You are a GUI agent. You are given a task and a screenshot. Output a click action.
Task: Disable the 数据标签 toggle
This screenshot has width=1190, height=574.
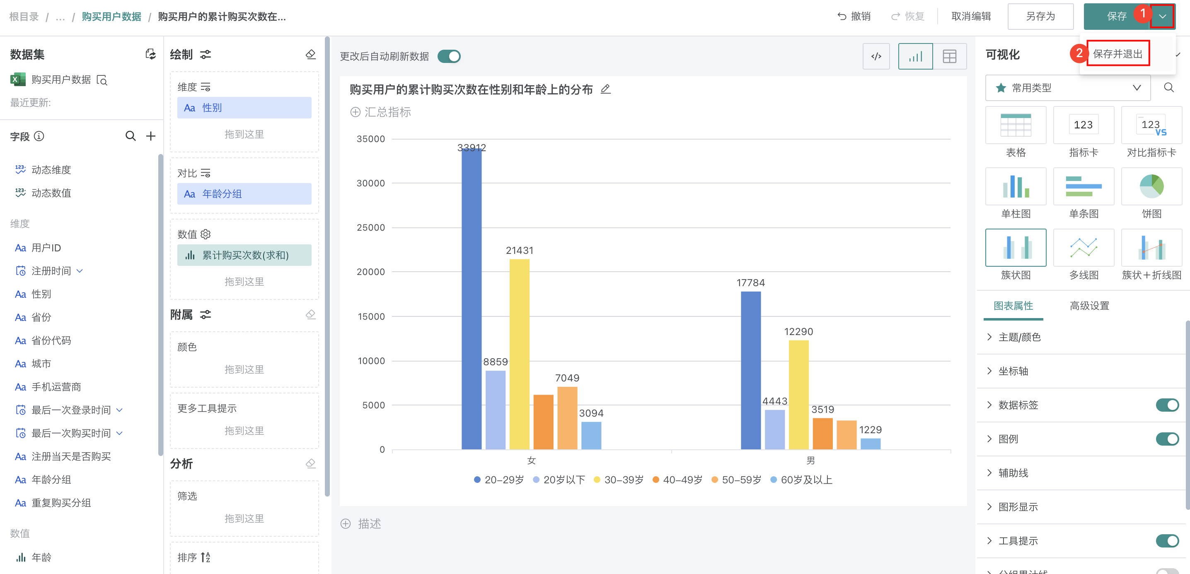pos(1166,405)
